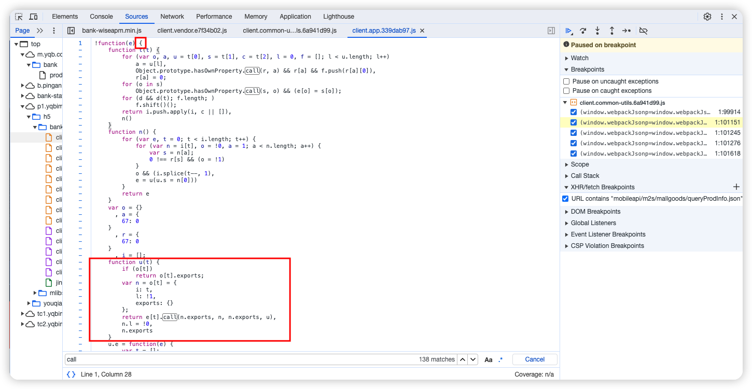The height and width of the screenshot is (389, 752).
Task: Switch to the Console tab
Action: pos(101,17)
